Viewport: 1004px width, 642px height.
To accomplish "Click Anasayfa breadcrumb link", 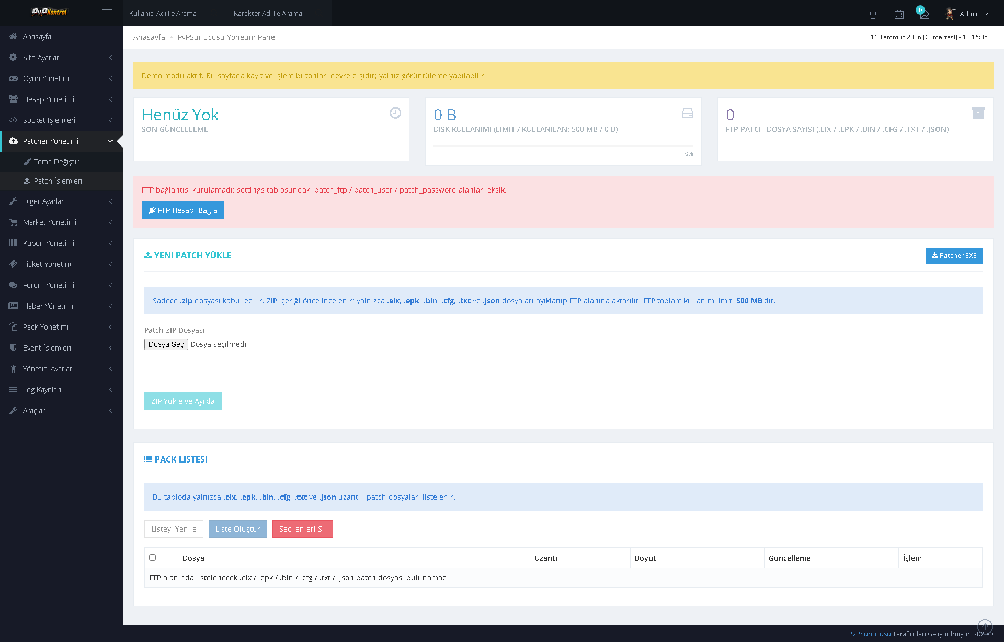I will pos(149,37).
